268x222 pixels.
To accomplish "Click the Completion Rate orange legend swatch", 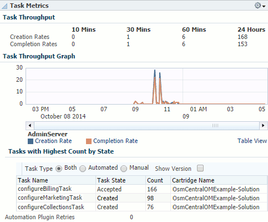I will coord(89,141).
